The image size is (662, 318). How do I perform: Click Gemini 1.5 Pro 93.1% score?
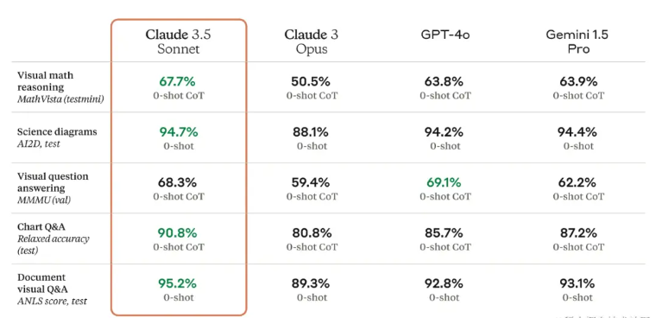point(577,283)
